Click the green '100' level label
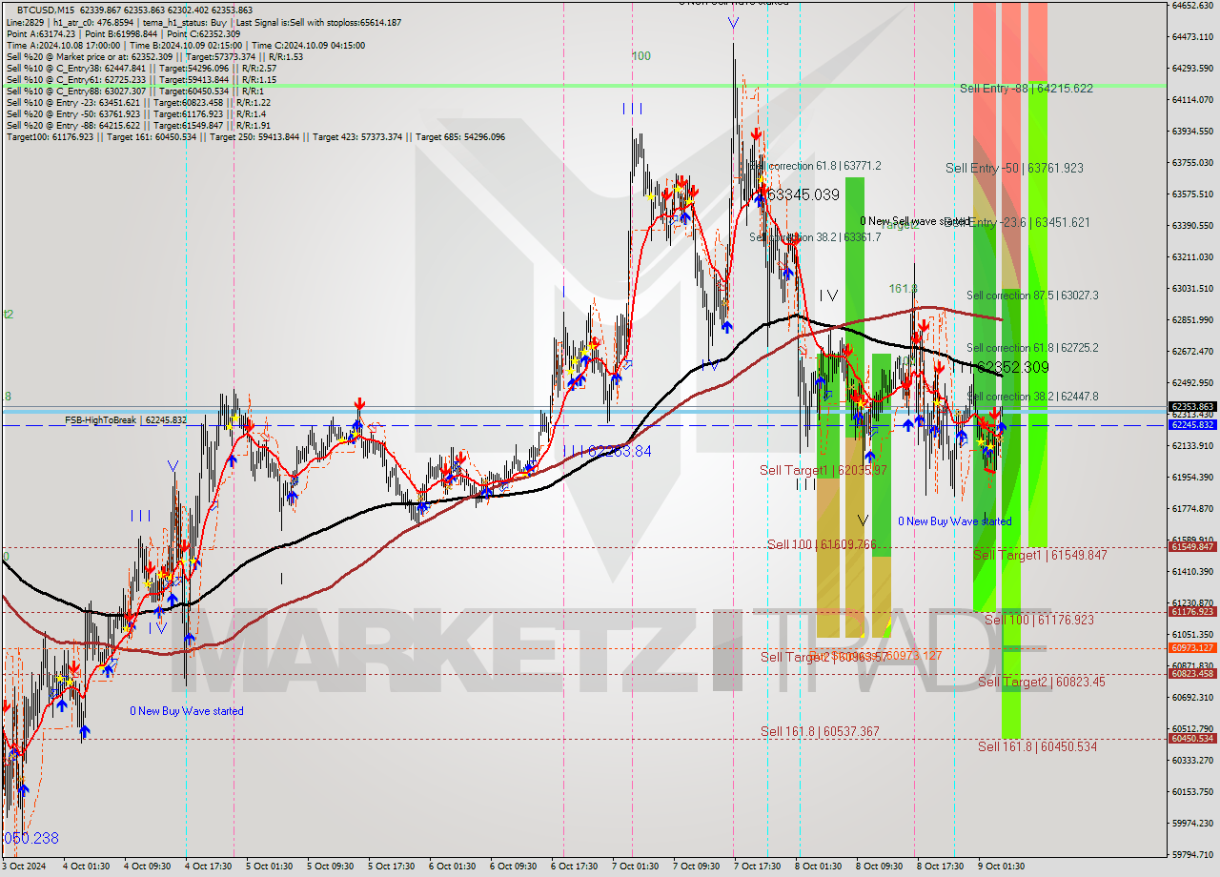Viewport: 1220px width, 877px height. coord(641,56)
